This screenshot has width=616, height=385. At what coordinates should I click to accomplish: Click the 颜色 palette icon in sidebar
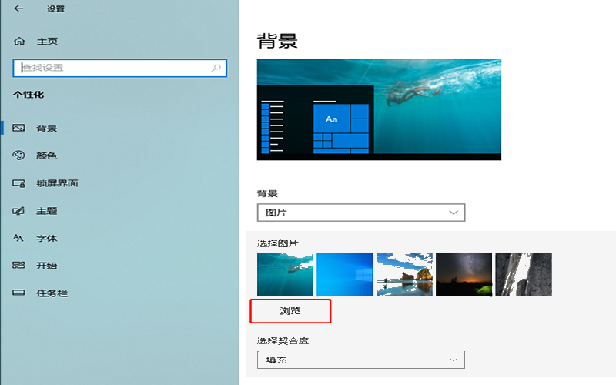[18, 156]
